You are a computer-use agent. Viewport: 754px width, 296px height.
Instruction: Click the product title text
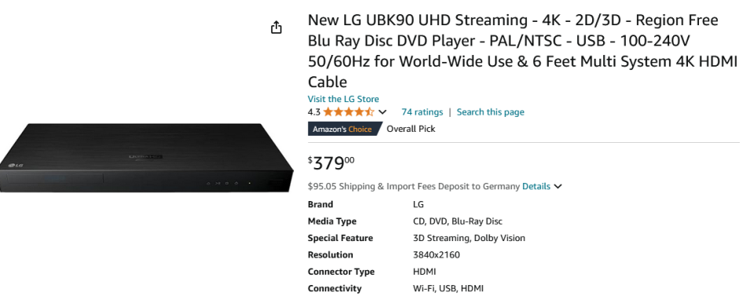pos(522,51)
